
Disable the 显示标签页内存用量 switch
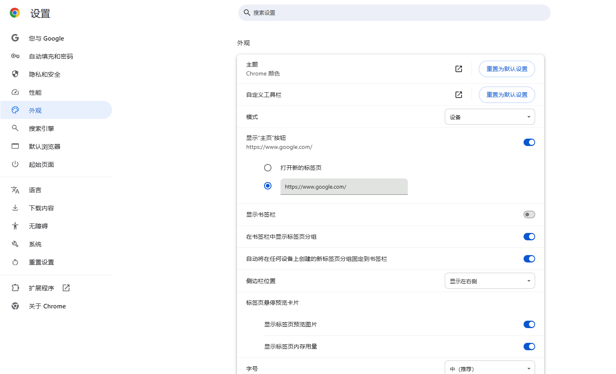coord(529,347)
